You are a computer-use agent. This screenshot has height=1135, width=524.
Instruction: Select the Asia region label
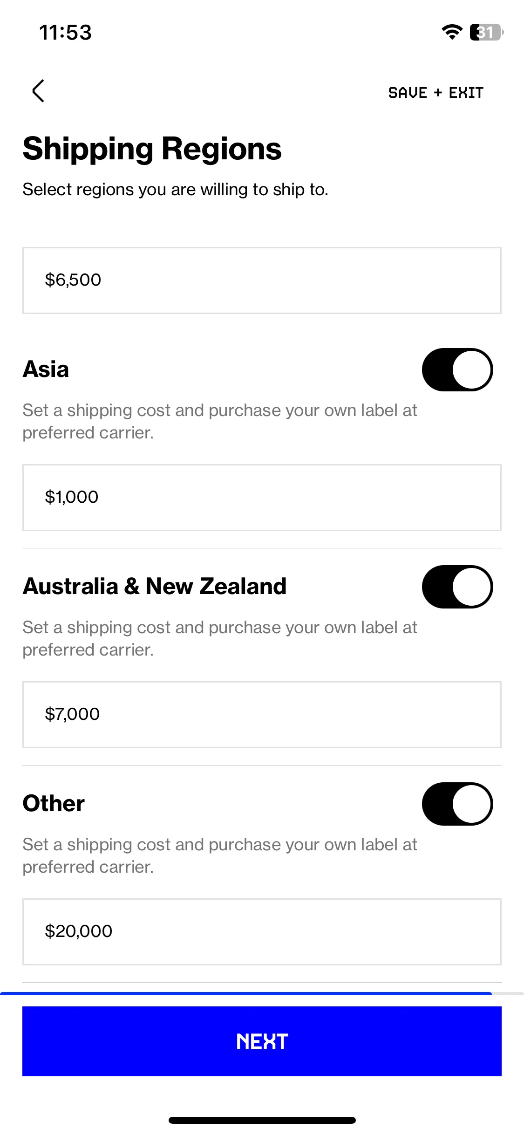46,369
